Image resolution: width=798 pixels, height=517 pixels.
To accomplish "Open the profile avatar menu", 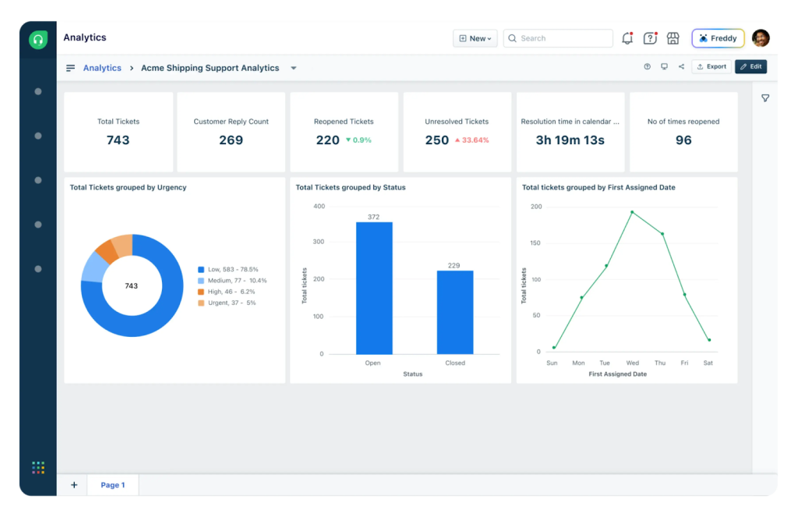I will [761, 37].
